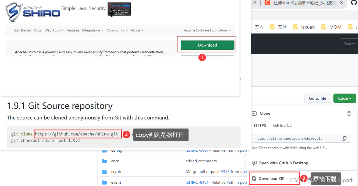Viewport: 358px width, 186px height.
Task: Expand the Community dropdown
Action: tap(117, 30)
